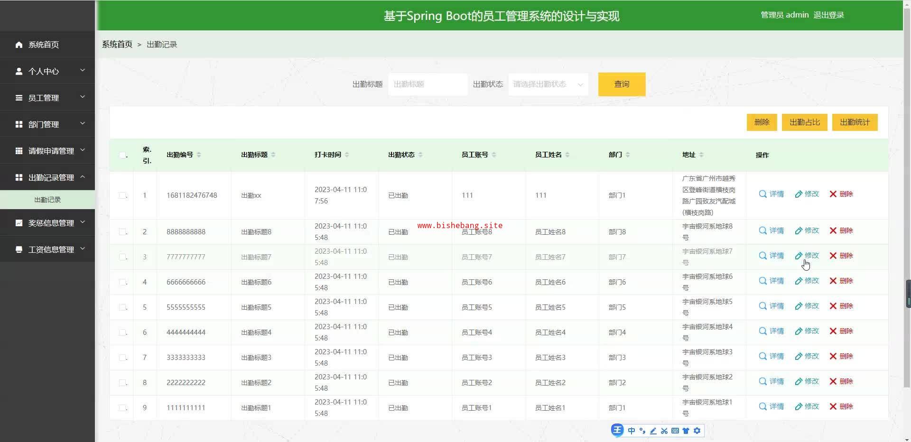The image size is (911, 442).
Task: Click the pencil 修改 icon for row 3
Action: tap(799, 256)
